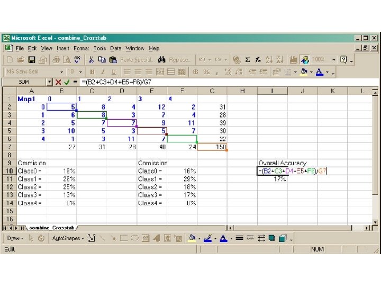Click the Paste Special toolbar button
Viewport: 381px width, 286px height.
pos(137,59)
